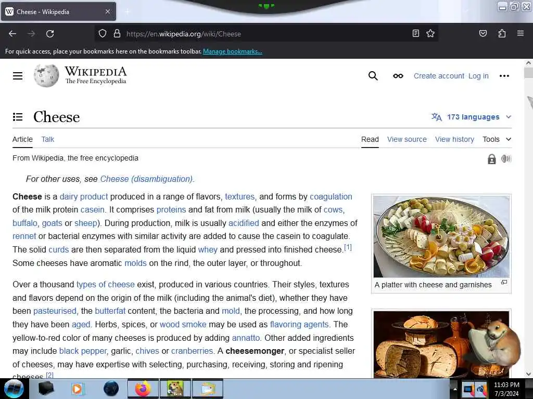Screen dimensions: 533x399
Task: Open the Pocket save icon
Action: tap(483, 33)
